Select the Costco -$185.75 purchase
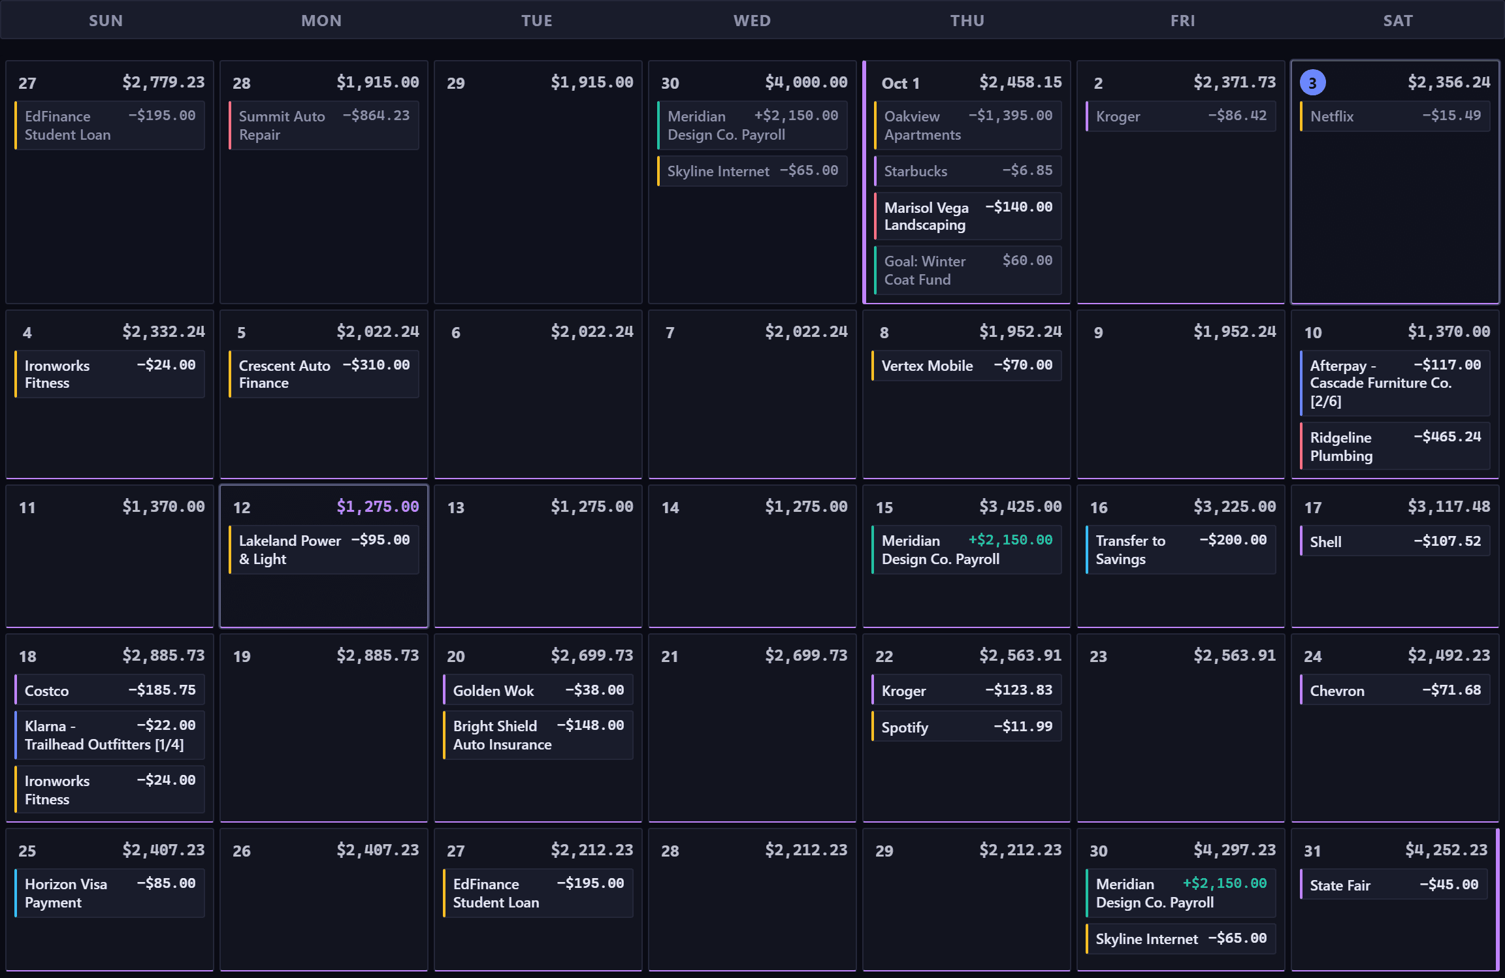The height and width of the screenshot is (978, 1505). pos(110,691)
